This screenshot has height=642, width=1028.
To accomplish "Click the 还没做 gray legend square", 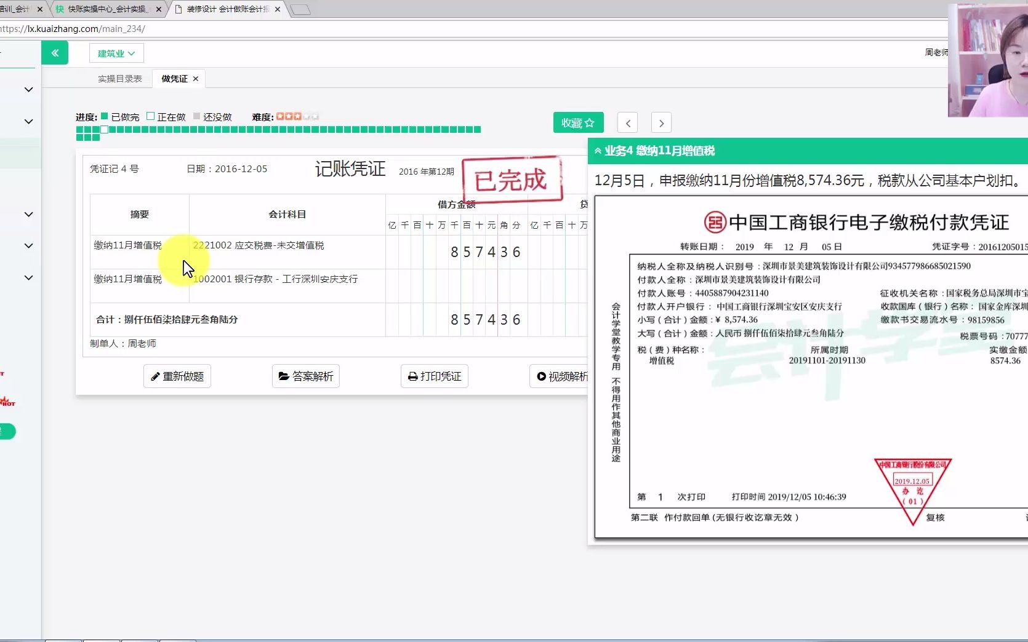I will [x=196, y=116].
